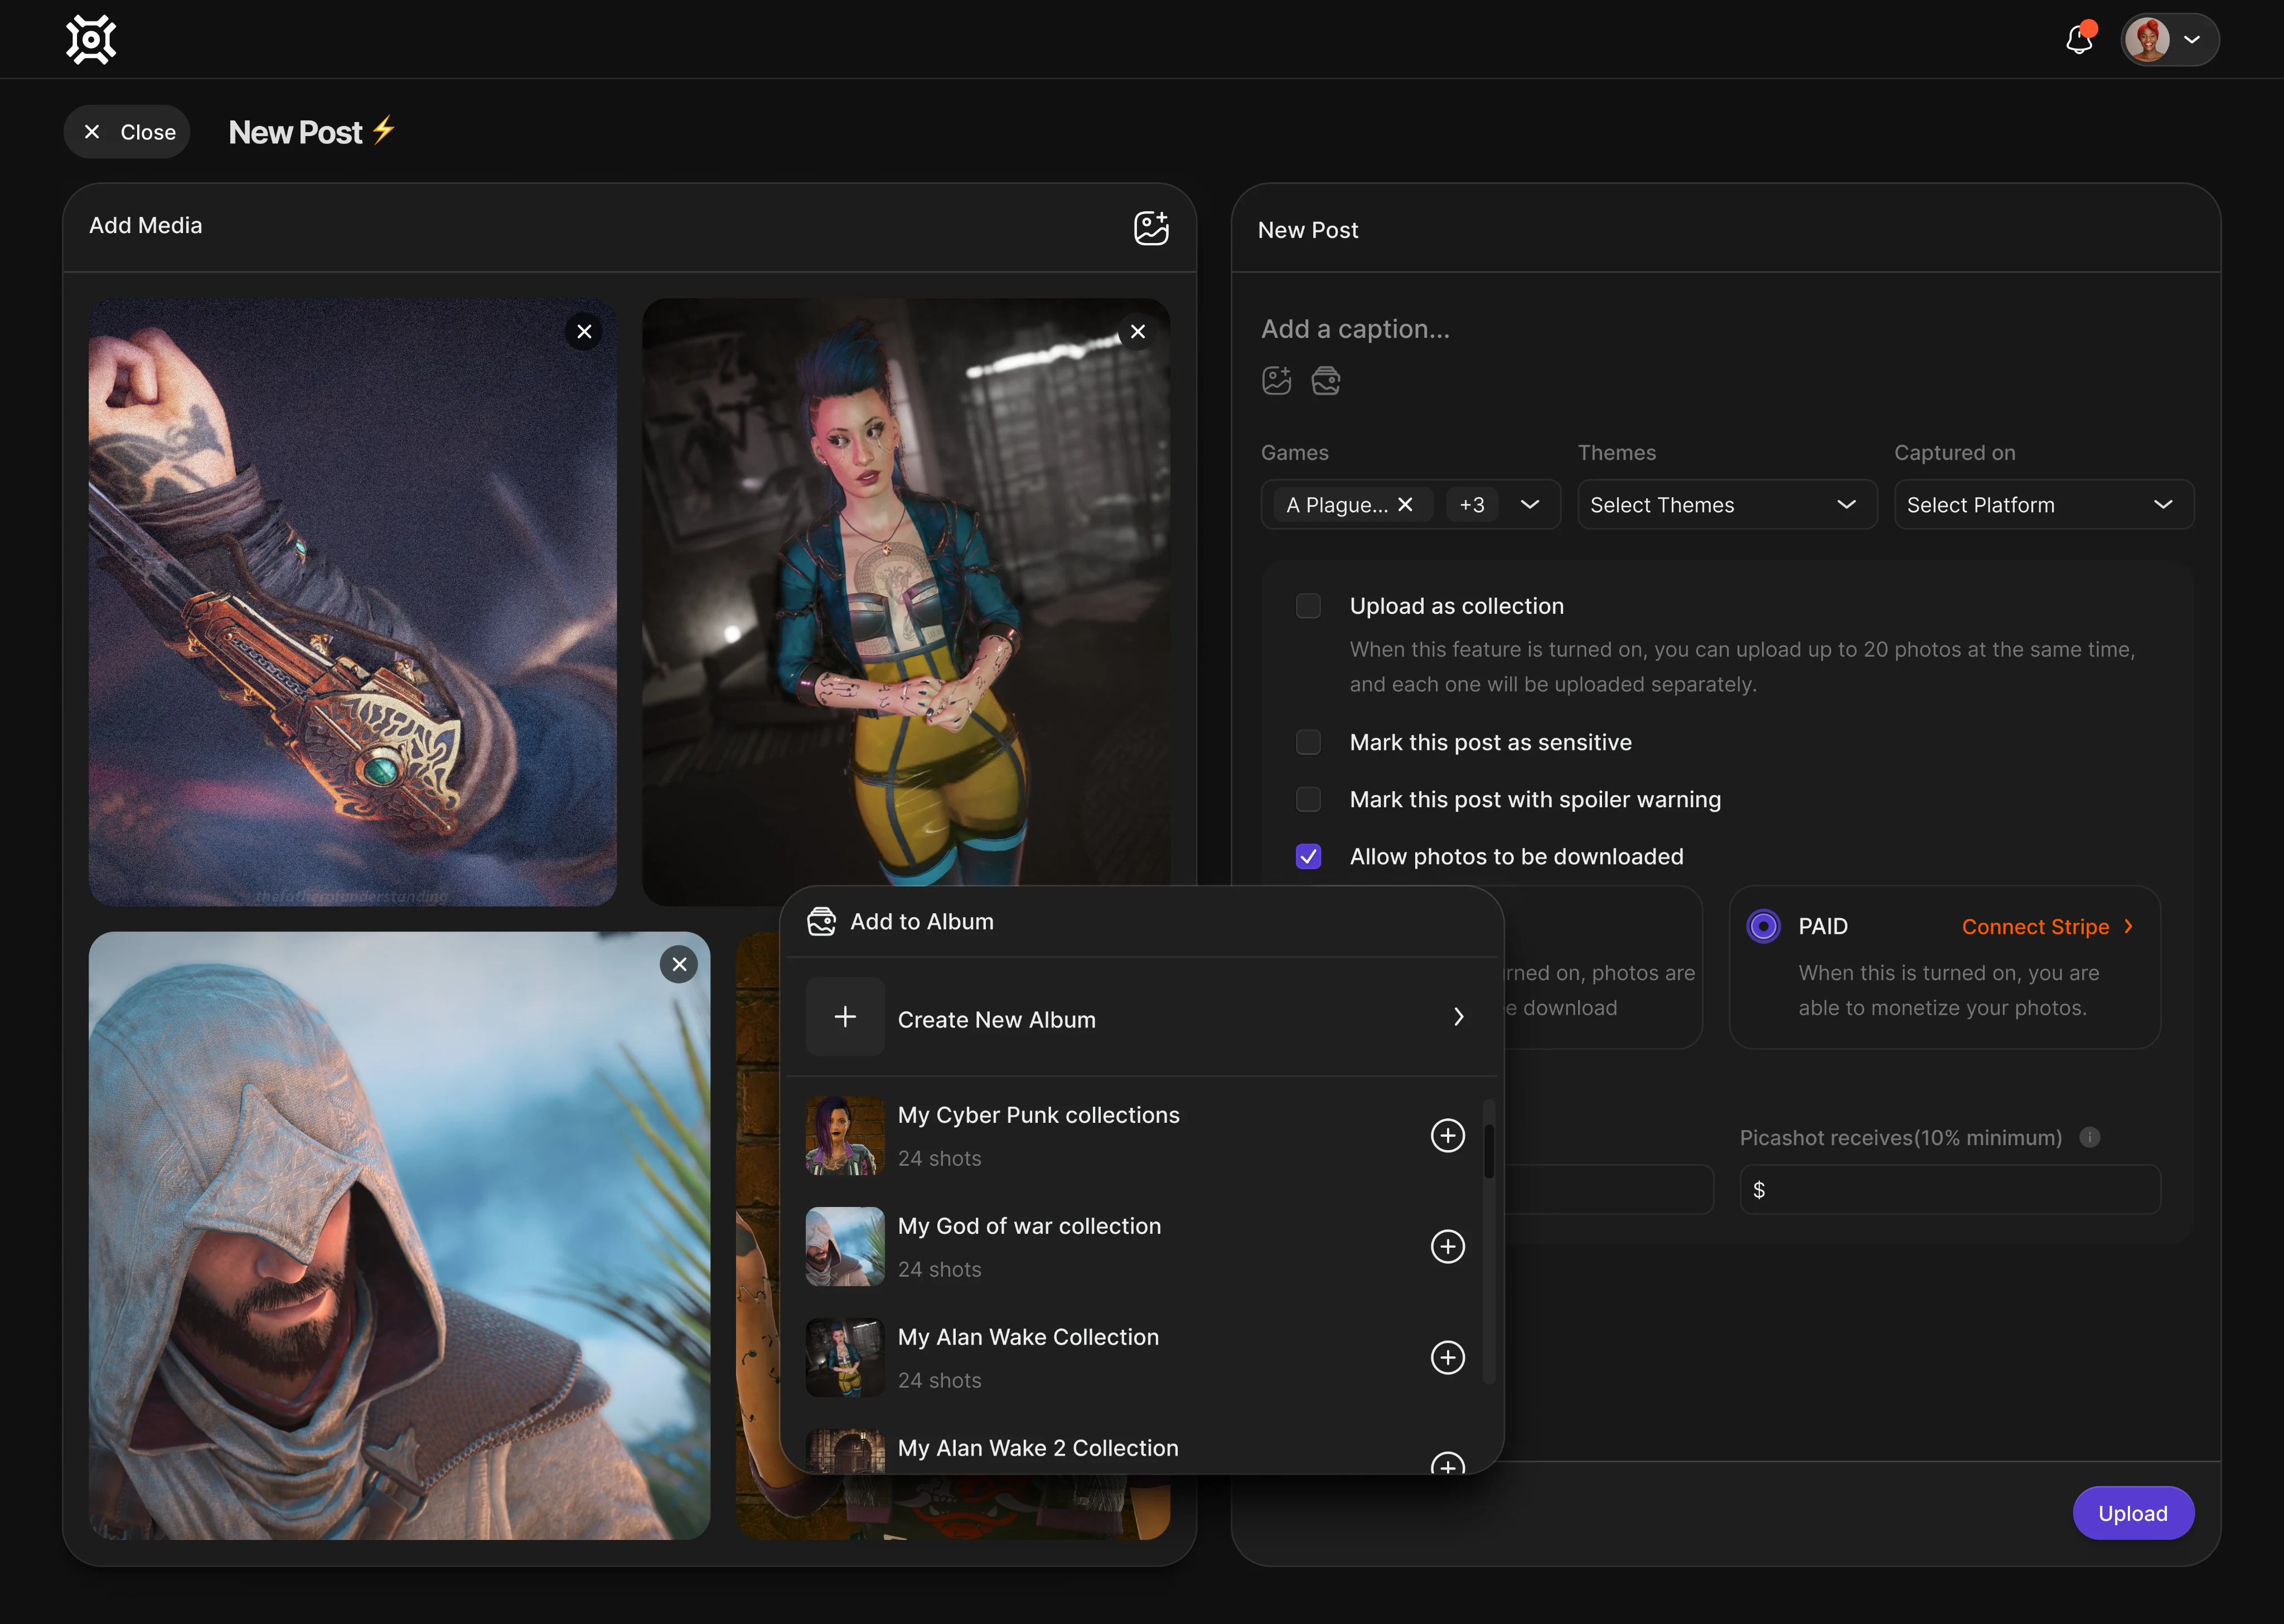Select My Alan Wake 2 Collection entry

pyautogui.click(x=1137, y=1451)
